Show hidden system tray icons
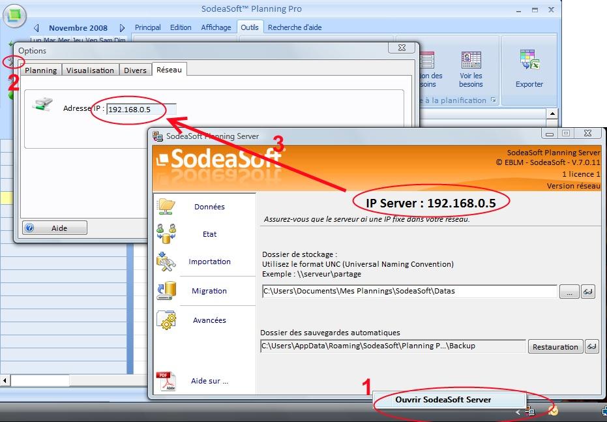The image size is (607, 422). [x=518, y=412]
